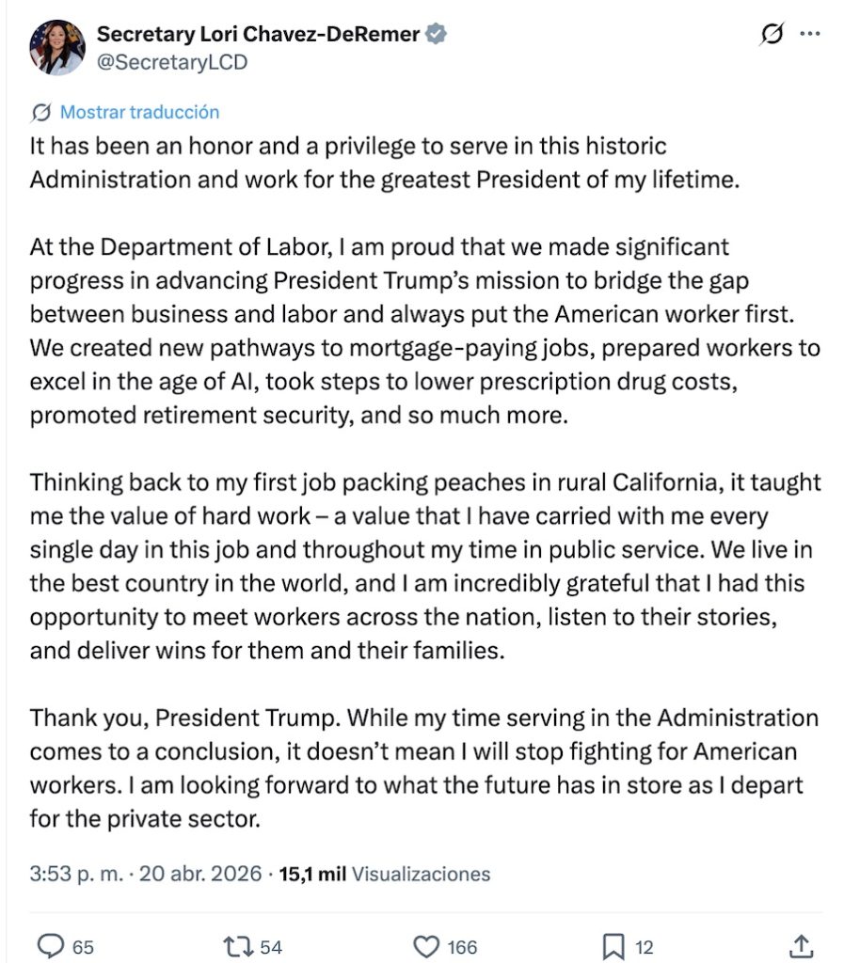The image size is (844, 963).
Task: Repost using the retweet arrows icon
Action: 238,946
